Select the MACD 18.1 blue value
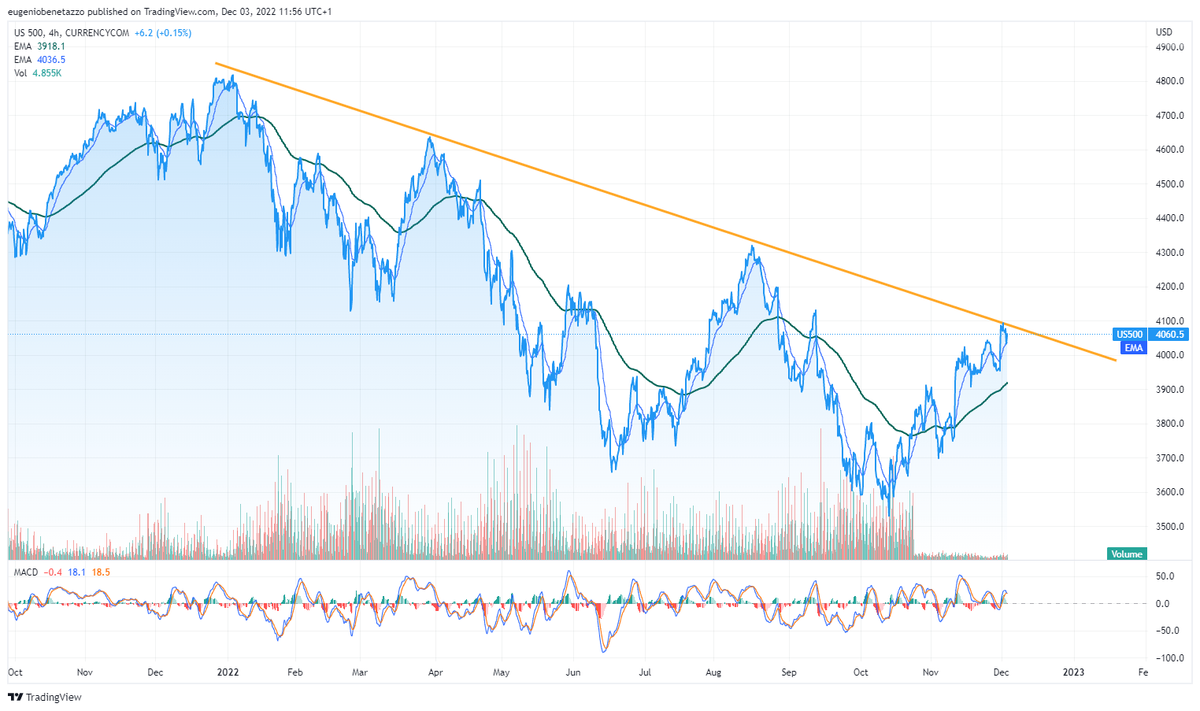The height and width of the screenshot is (711, 1200). [x=77, y=572]
